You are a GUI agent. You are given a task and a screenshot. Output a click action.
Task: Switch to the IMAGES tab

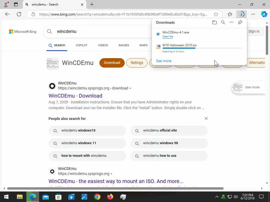(x=124, y=45)
